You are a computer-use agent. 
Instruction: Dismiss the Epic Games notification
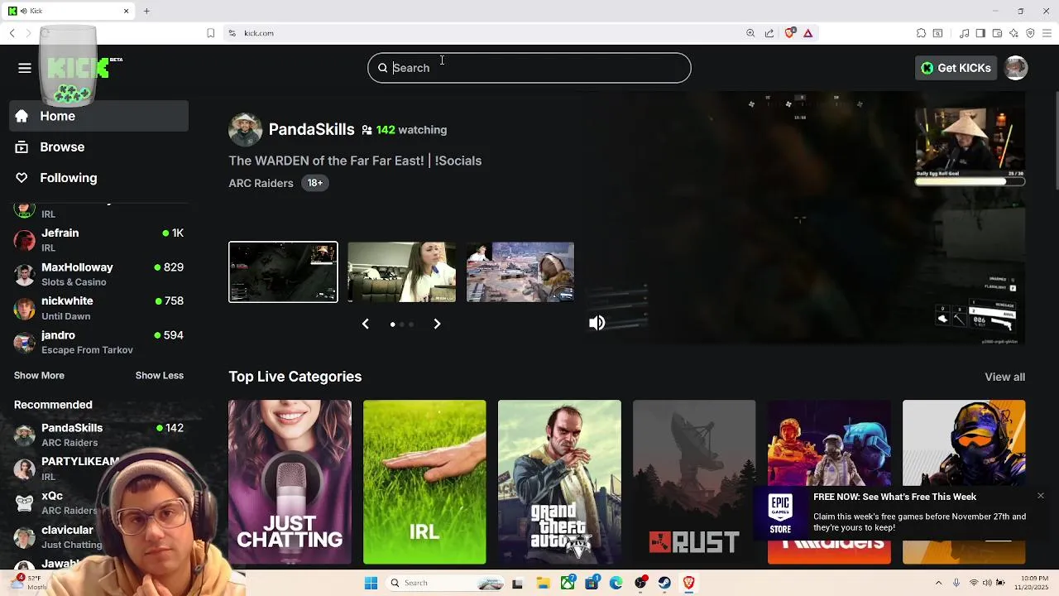pyautogui.click(x=1040, y=496)
